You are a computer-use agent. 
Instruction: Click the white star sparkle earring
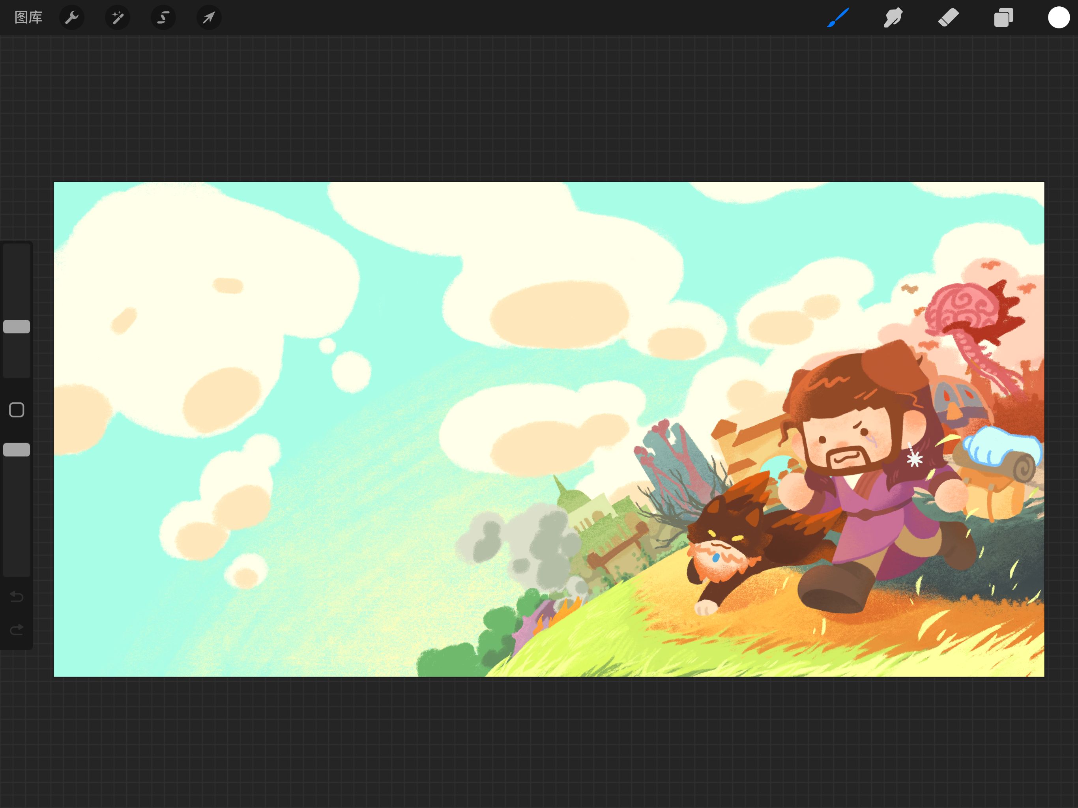pyautogui.click(x=914, y=458)
